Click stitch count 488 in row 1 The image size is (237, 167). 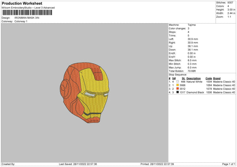click(183, 82)
